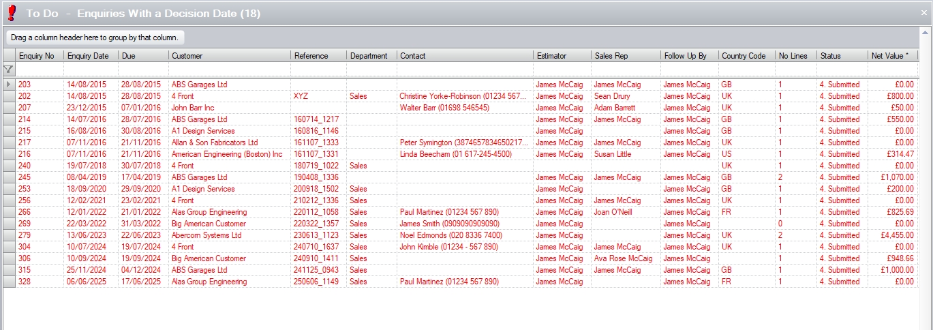Select the Abercom Systems Ltd customer cell

click(x=207, y=235)
